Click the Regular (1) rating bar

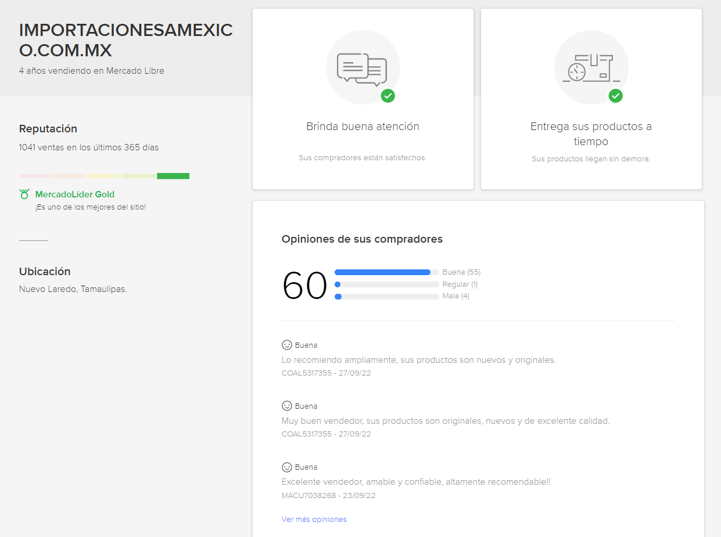[387, 284]
